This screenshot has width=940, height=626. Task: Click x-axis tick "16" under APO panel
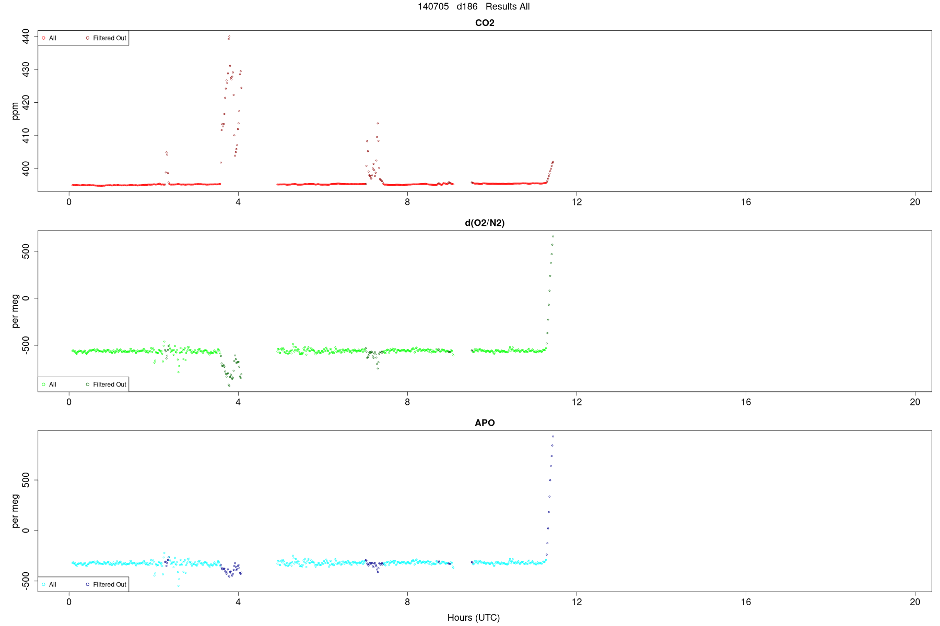[746, 603]
